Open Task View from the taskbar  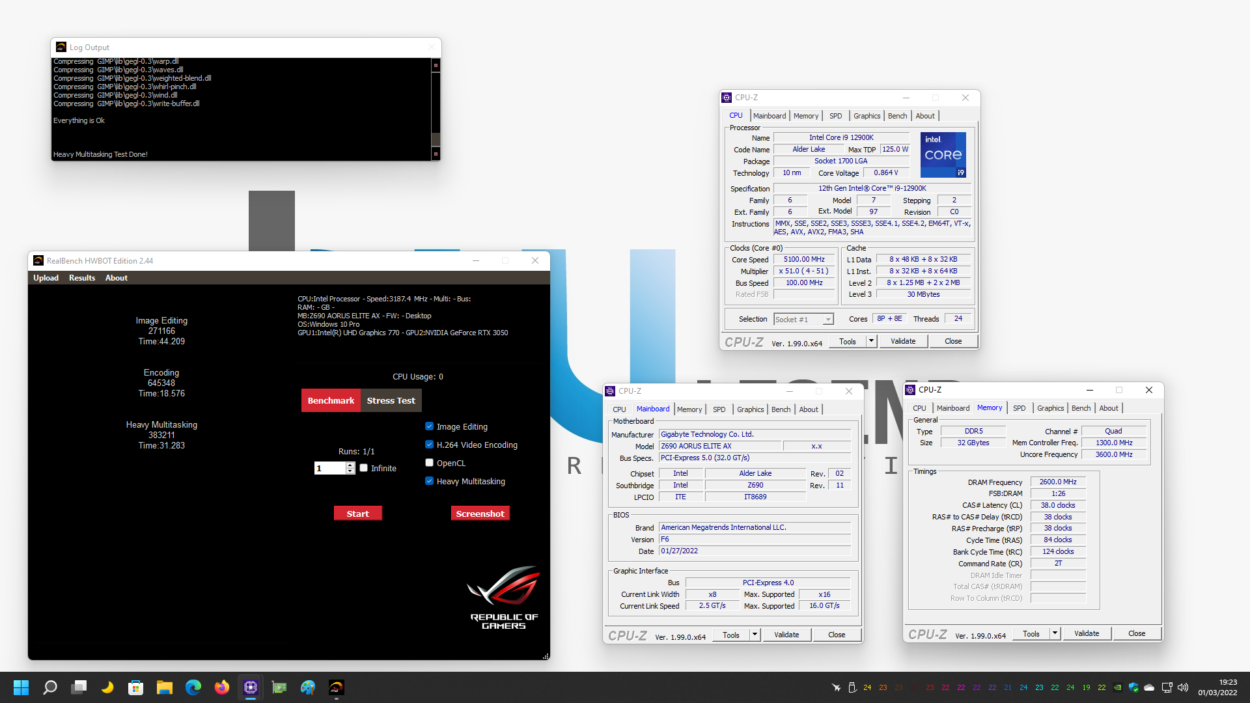click(x=79, y=687)
